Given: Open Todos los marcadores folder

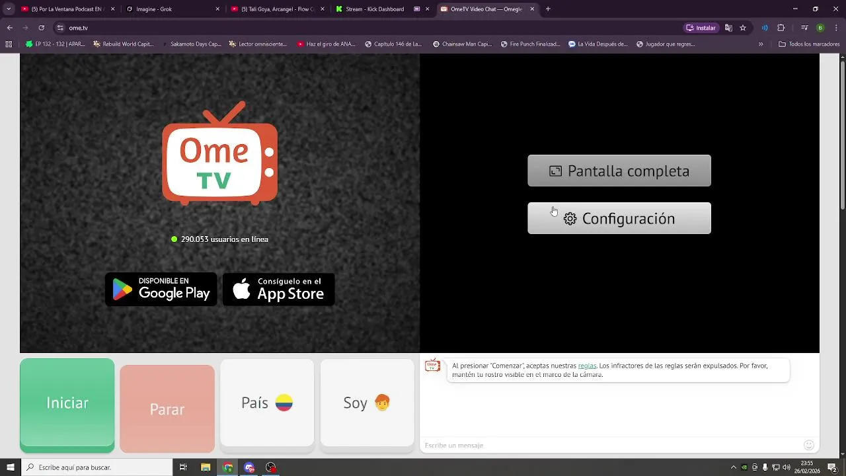Looking at the screenshot, I should (x=809, y=44).
